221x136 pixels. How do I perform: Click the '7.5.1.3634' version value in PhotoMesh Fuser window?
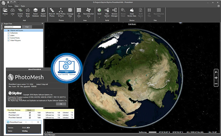point(26,128)
